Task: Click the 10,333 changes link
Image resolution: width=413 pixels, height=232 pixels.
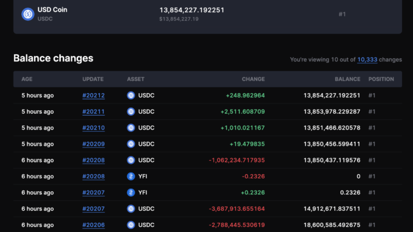Action: (367, 60)
